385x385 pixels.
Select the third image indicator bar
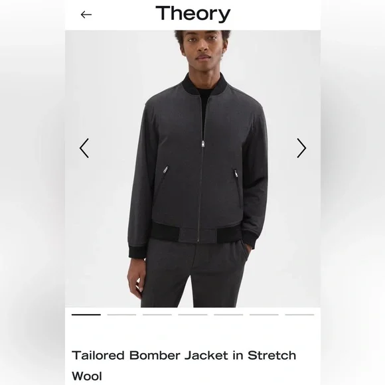pos(157,315)
